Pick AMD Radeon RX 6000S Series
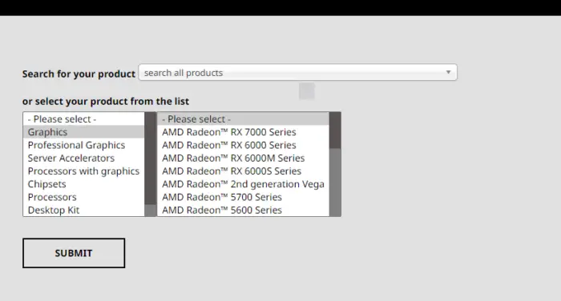Screen dimensions: 561x301 pos(243,171)
